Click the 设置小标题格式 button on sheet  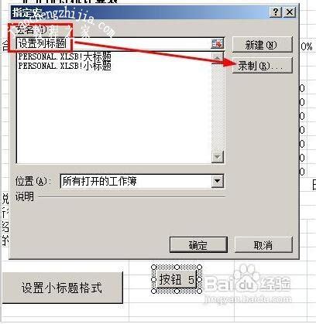click(x=62, y=288)
